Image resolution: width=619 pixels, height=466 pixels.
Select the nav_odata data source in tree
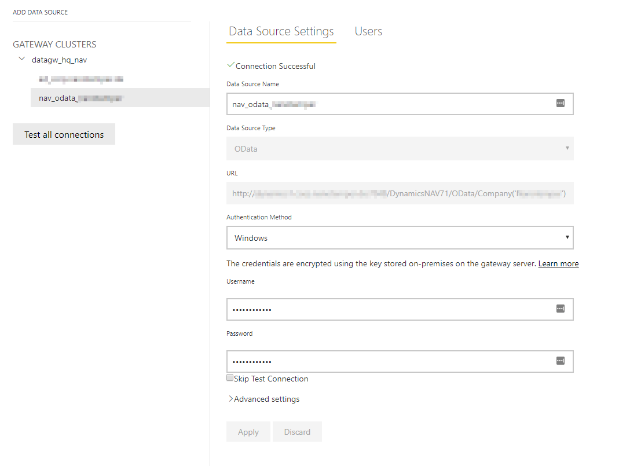[x=120, y=98]
